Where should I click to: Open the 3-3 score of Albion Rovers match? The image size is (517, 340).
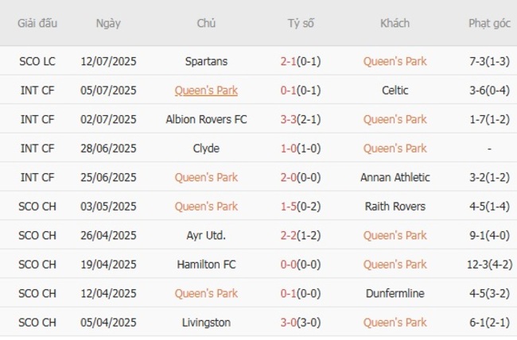[290, 119]
